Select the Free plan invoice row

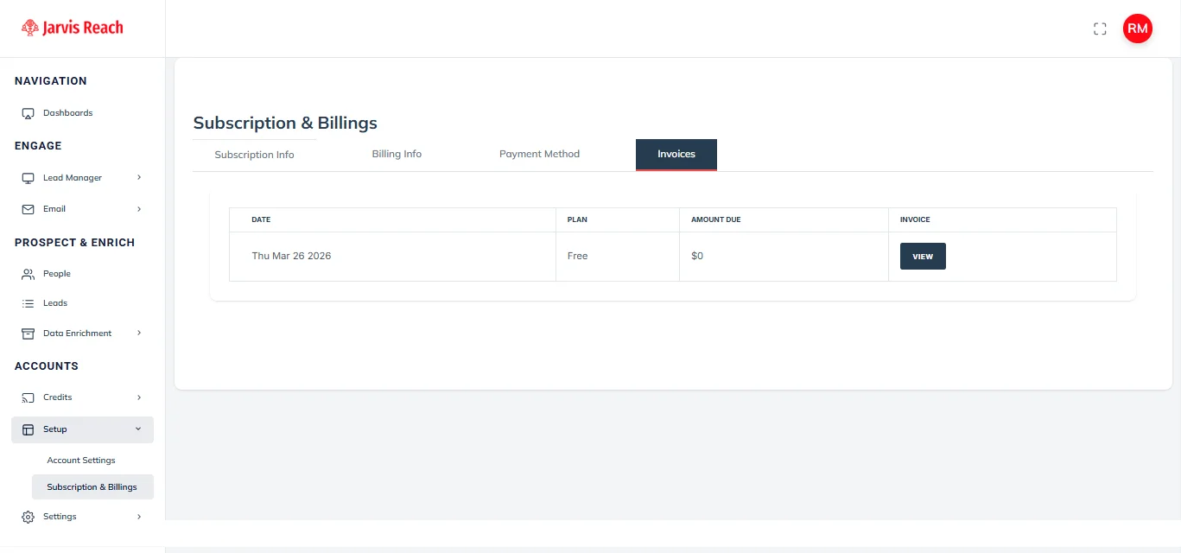(577, 256)
